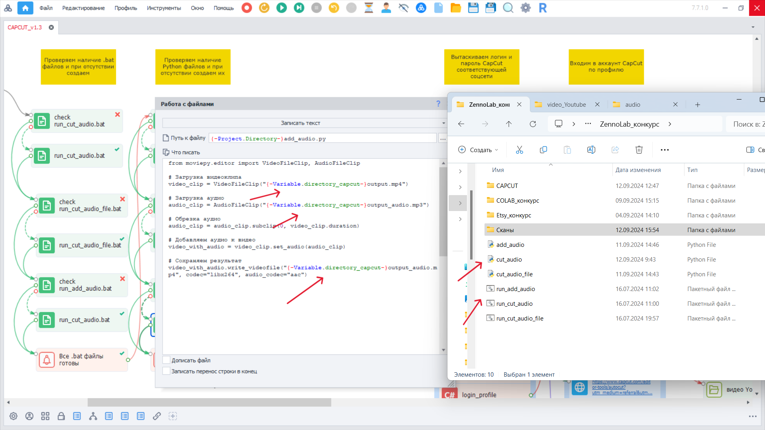Click the delete trash icon in Explorer
Viewport: 765px width, 430px height.
coord(639,150)
